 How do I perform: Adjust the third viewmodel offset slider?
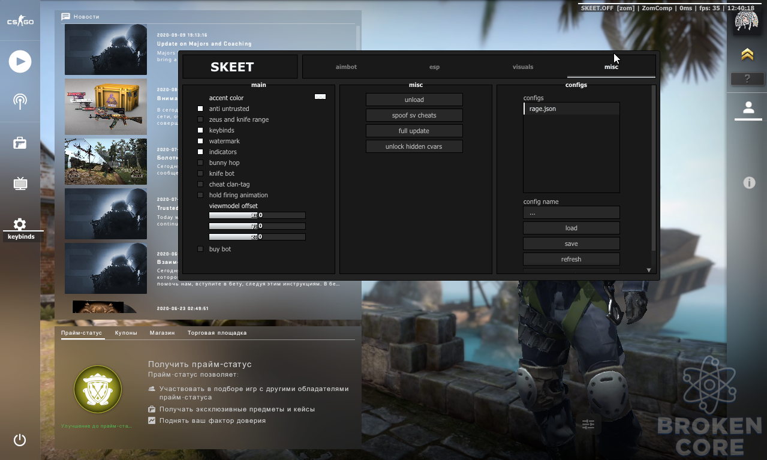(x=257, y=237)
